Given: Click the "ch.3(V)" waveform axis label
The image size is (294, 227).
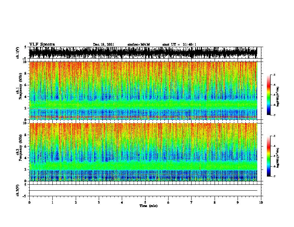Looking at the screenshot, I should 18,190.
